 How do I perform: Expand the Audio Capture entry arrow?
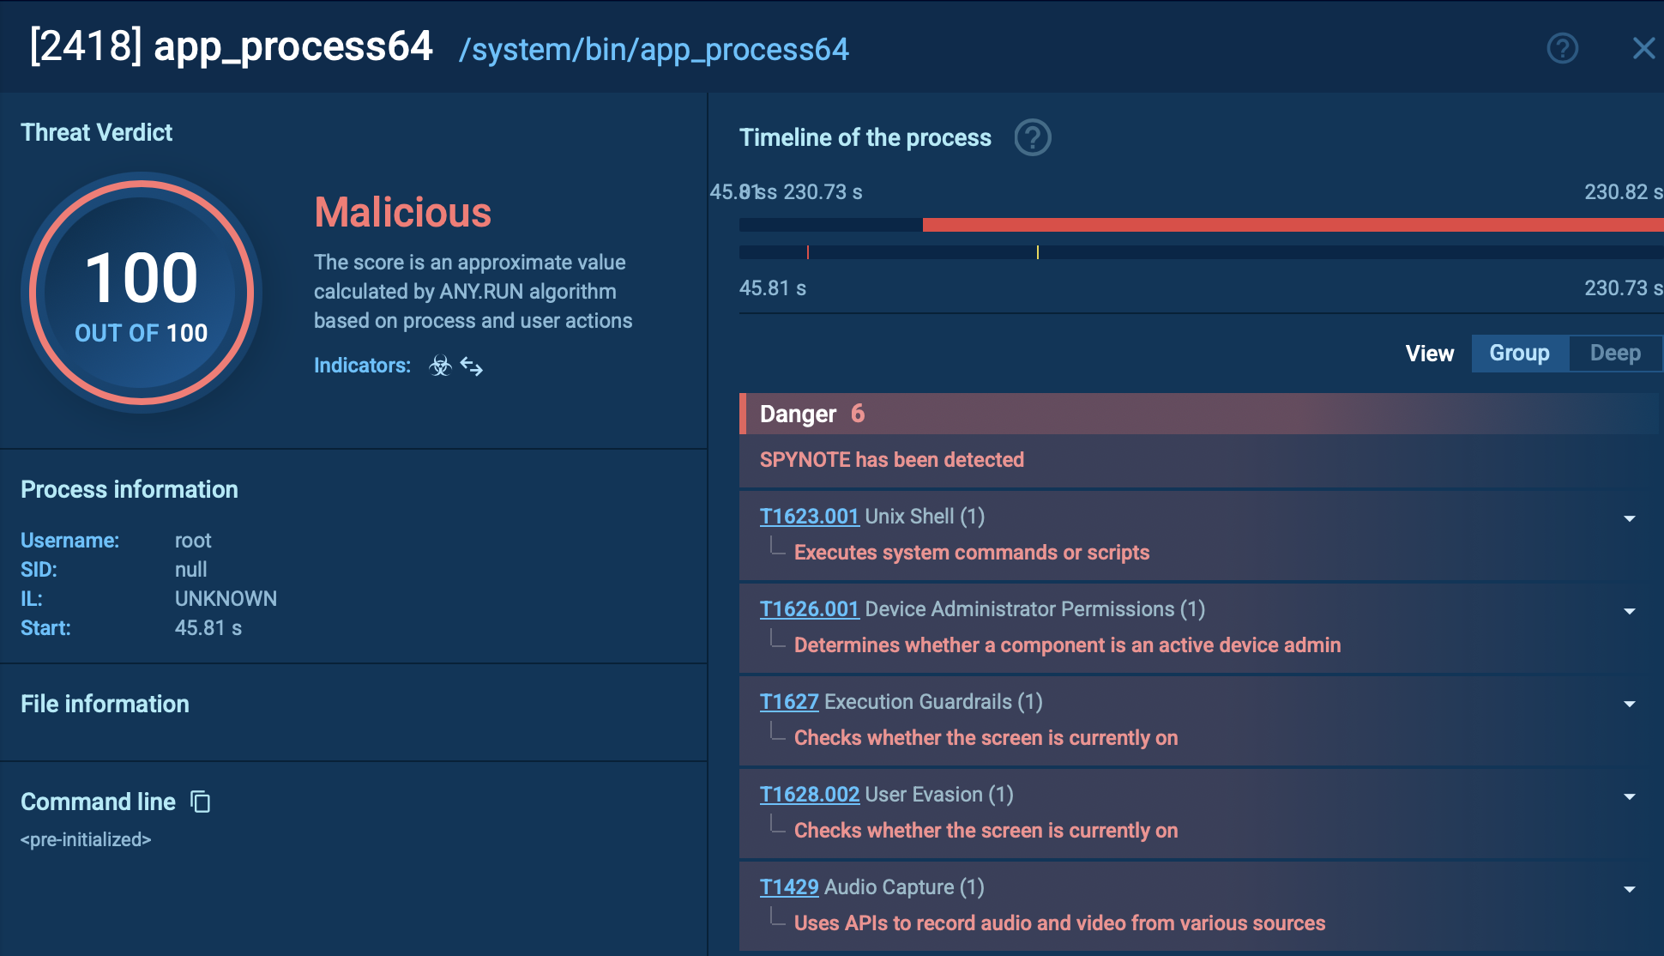tap(1629, 889)
